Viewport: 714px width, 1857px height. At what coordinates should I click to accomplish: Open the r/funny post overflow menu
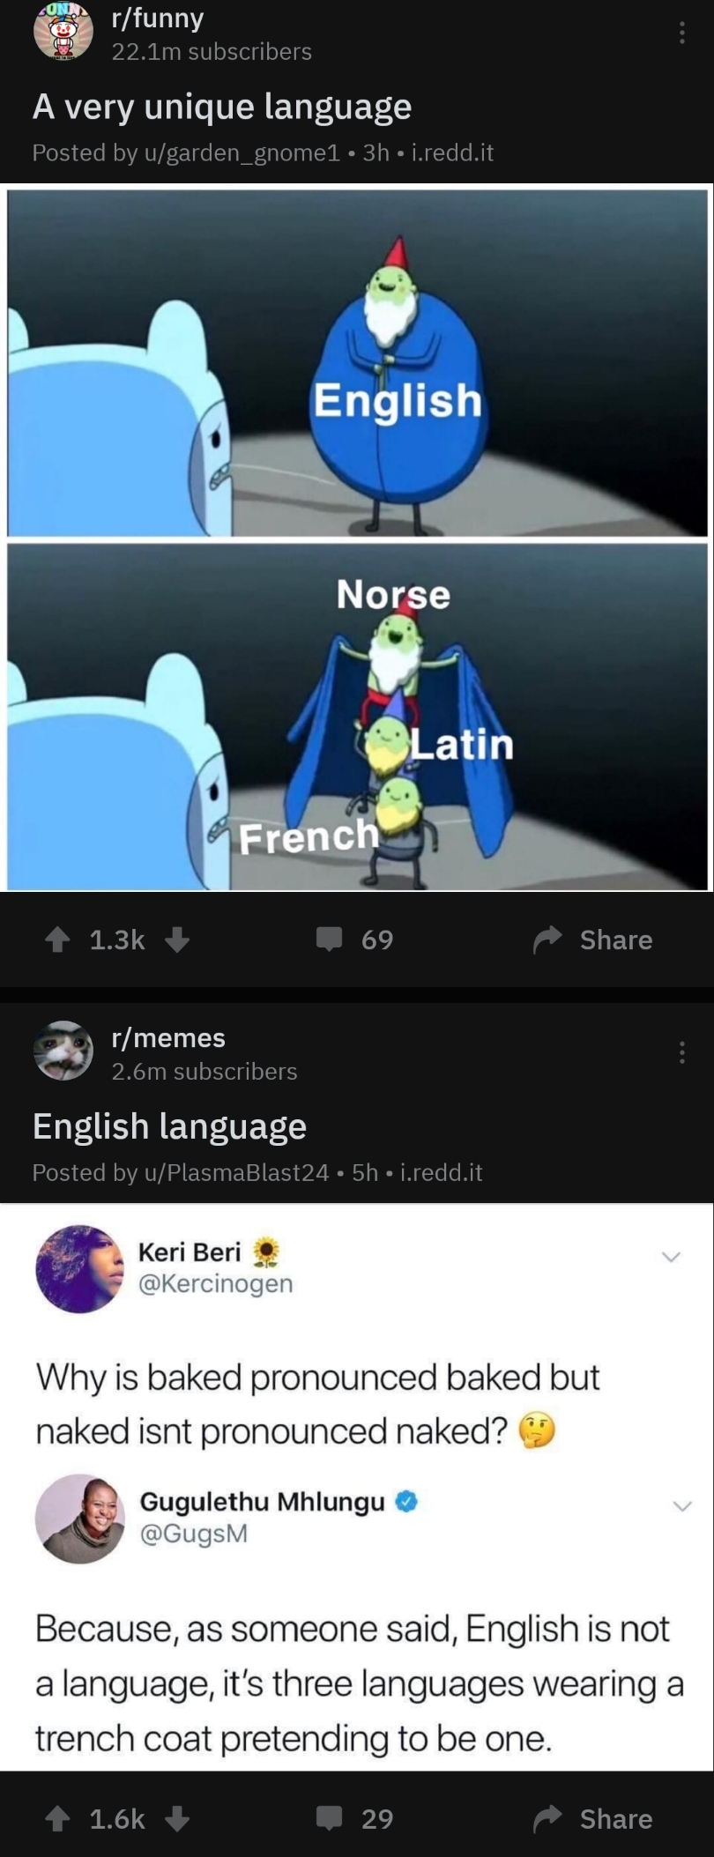681,33
